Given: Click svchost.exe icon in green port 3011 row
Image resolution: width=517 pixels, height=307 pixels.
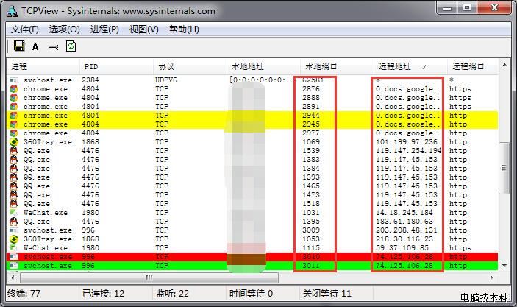Looking at the screenshot, I should 13,266.
